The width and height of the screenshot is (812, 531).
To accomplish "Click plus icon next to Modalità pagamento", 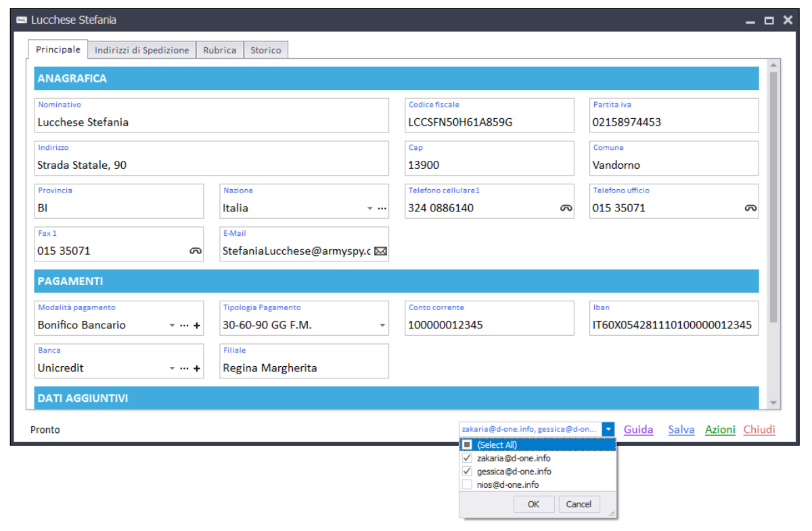I will 197,326.
